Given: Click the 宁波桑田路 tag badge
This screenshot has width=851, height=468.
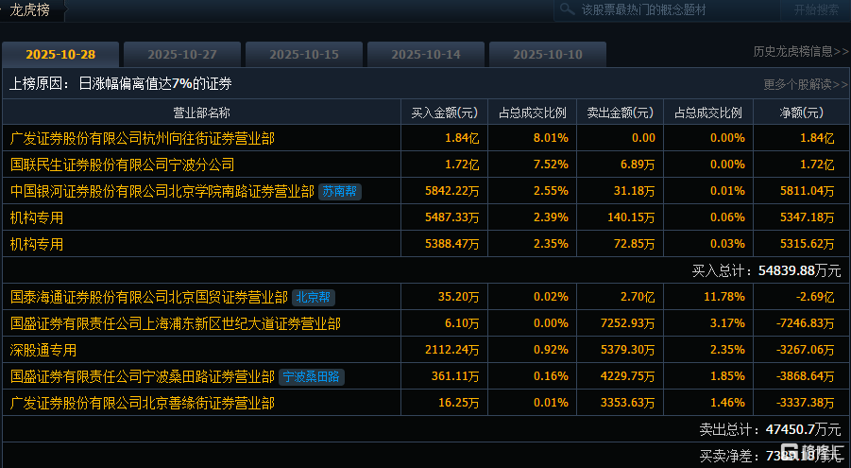Looking at the screenshot, I should [313, 376].
